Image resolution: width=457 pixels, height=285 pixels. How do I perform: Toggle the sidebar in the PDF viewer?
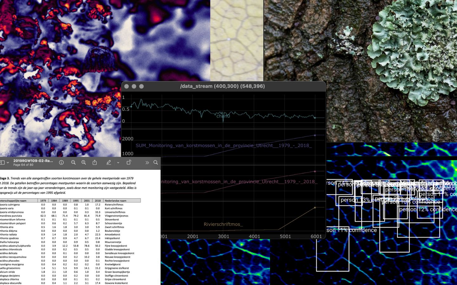point(2,162)
